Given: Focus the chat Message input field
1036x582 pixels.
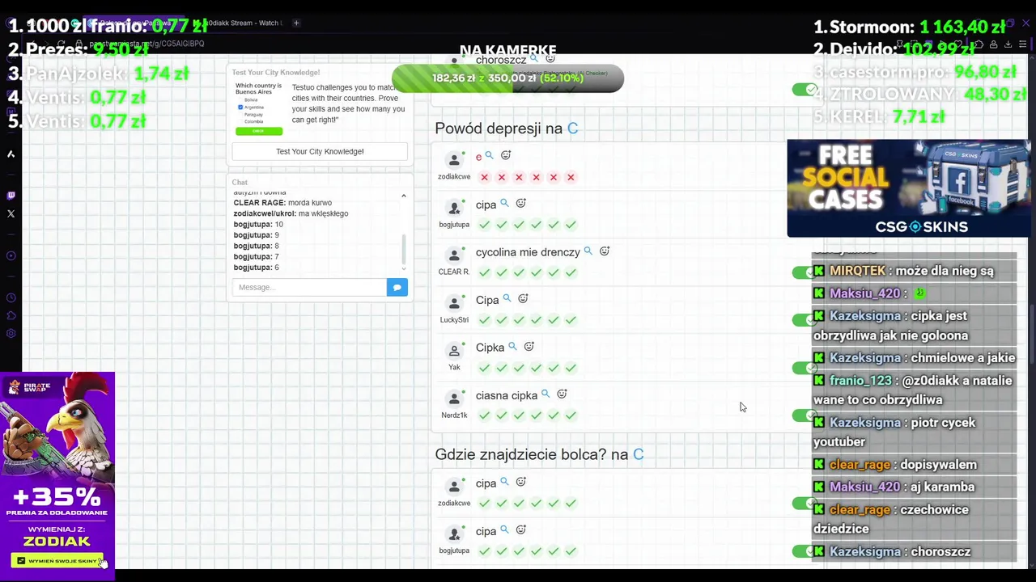Looking at the screenshot, I should coord(309,287).
